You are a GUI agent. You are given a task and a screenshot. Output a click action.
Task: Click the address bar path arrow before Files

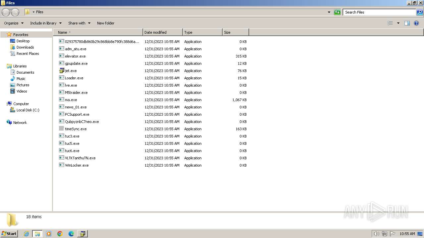point(33,12)
